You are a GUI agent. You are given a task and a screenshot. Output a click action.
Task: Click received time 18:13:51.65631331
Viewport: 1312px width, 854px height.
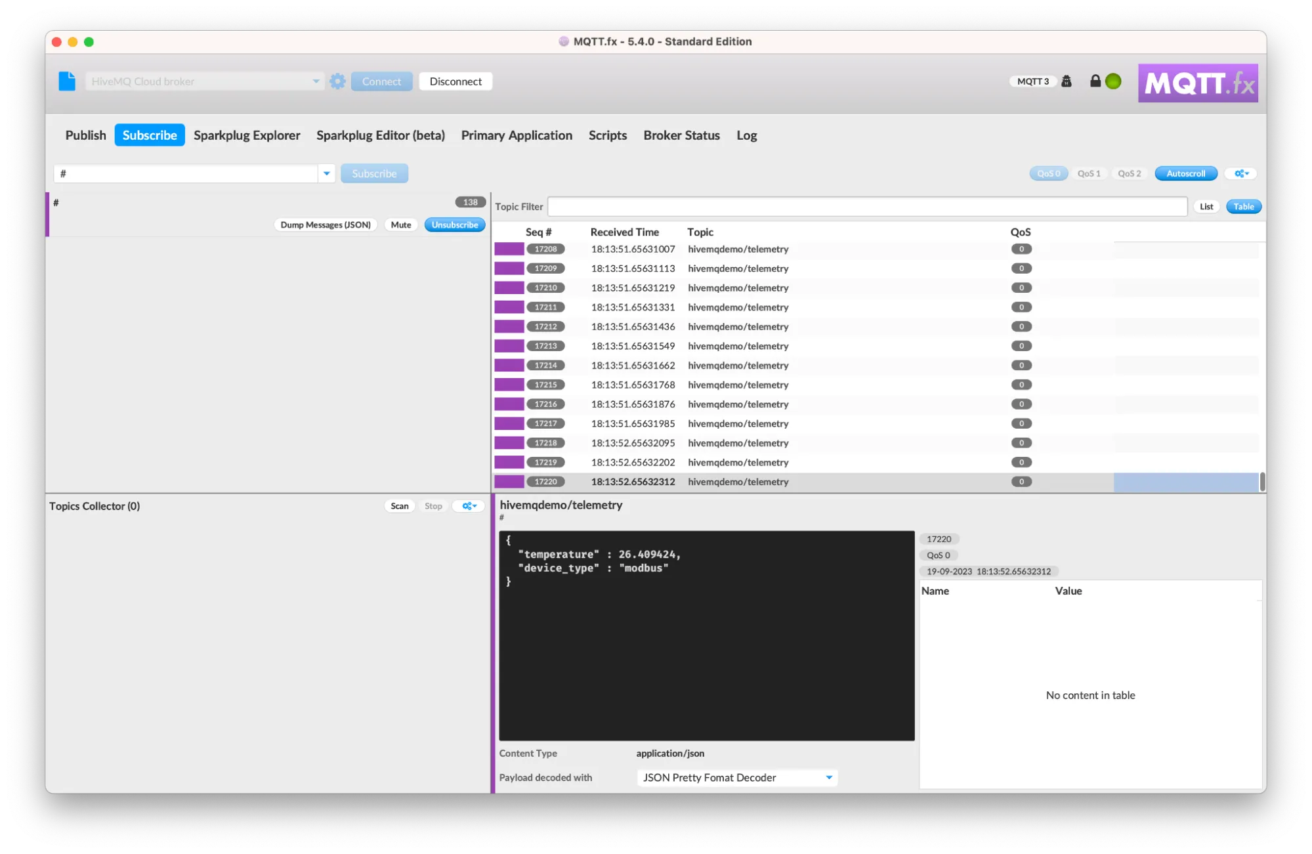(x=633, y=307)
